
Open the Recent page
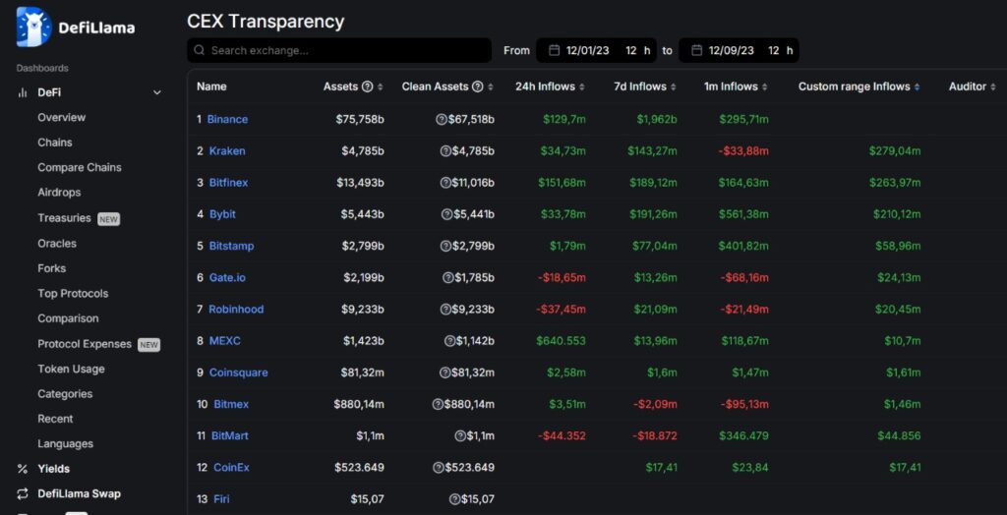pyautogui.click(x=55, y=419)
